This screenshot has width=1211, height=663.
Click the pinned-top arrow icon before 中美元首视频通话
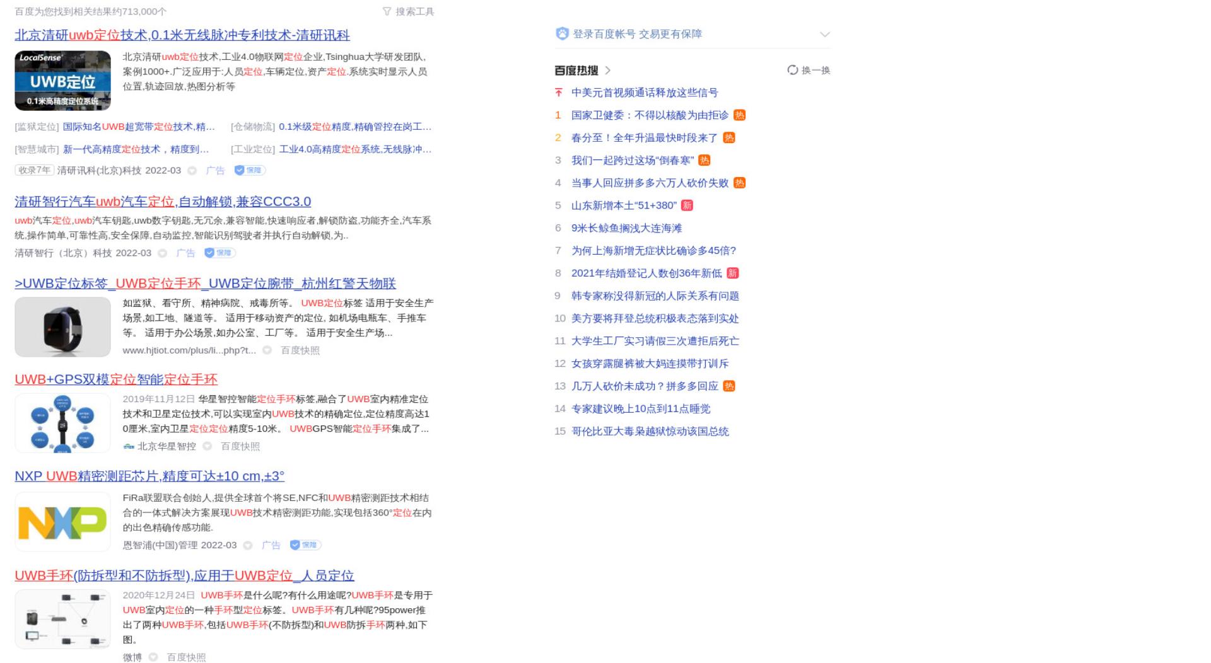coord(558,93)
